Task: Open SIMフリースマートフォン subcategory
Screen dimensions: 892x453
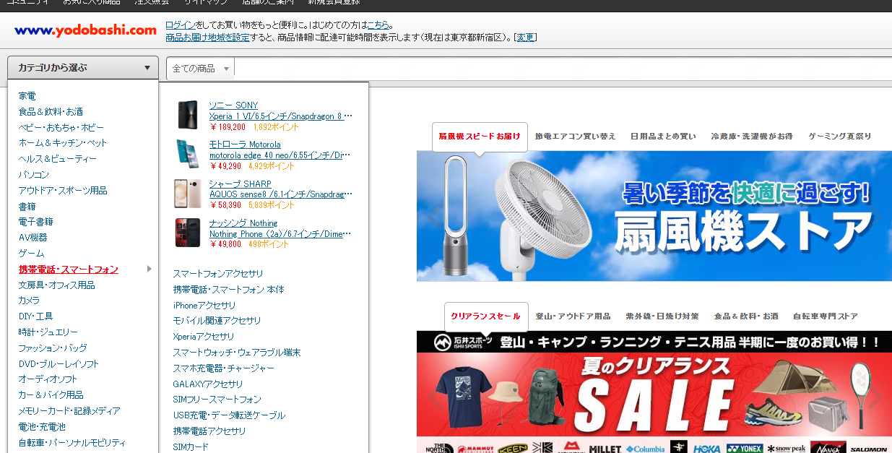Action: coord(217,400)
